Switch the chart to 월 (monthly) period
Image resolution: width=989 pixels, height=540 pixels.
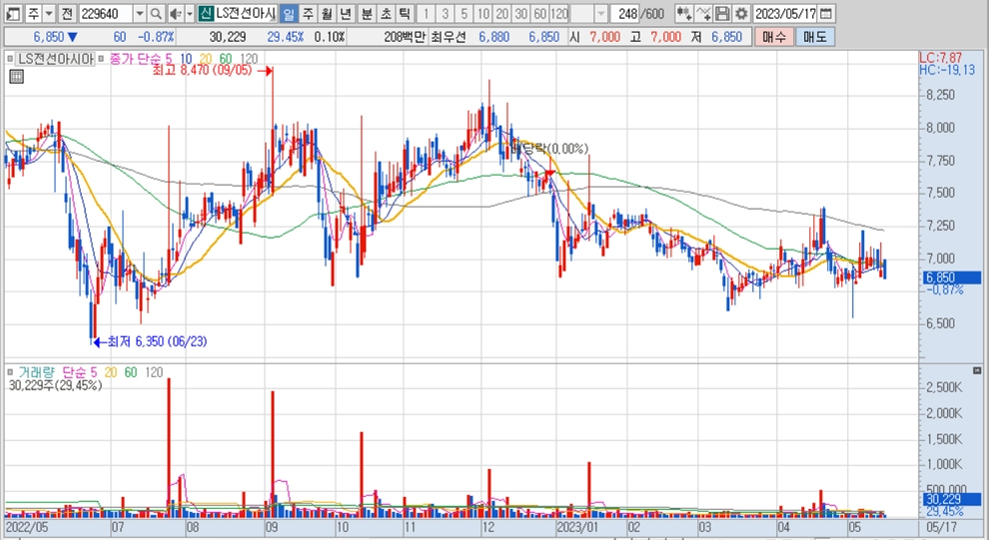(x=326, y=14)
